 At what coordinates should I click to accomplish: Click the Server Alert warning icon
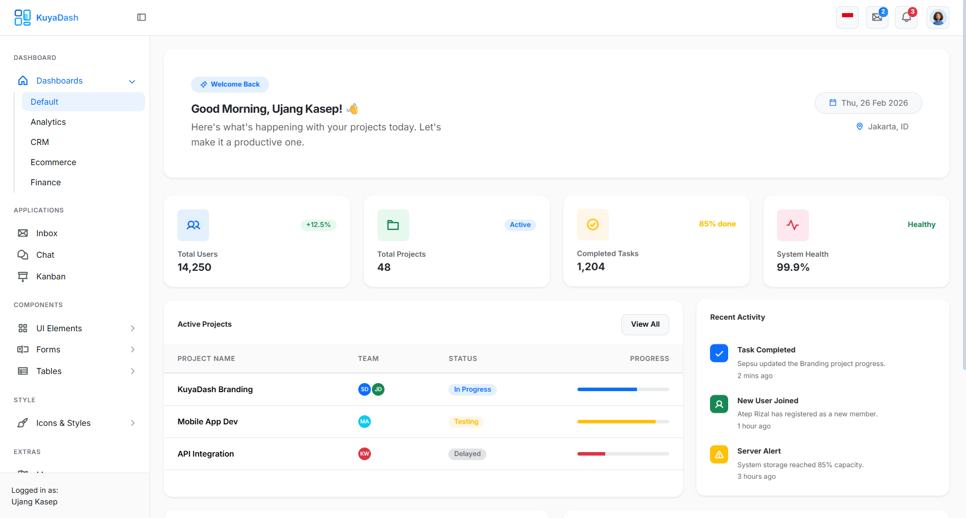click(719, 454)
